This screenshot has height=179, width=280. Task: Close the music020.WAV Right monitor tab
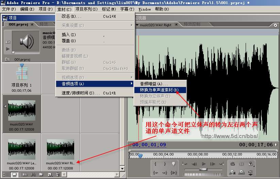(x=176, y=24)
